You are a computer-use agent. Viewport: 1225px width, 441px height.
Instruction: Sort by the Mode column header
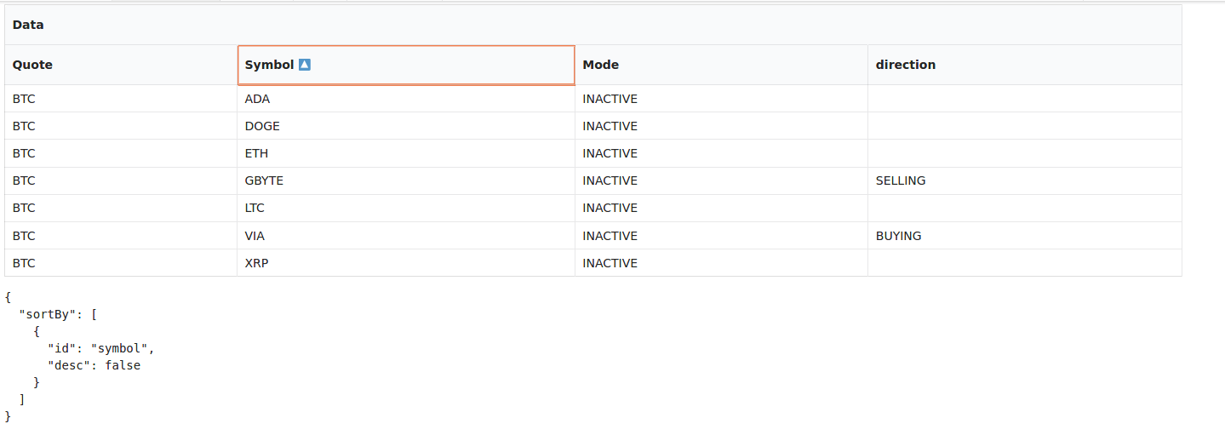click(722, 65)
